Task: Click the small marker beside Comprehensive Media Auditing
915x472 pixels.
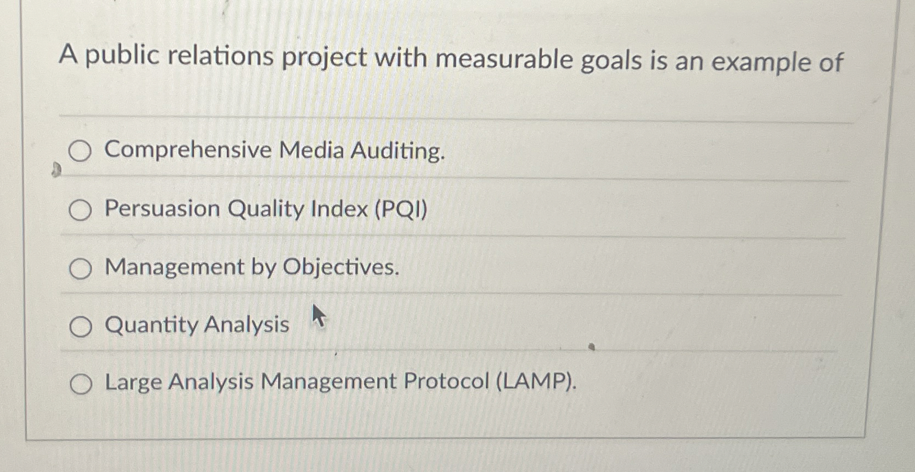Action: (56, 169)
